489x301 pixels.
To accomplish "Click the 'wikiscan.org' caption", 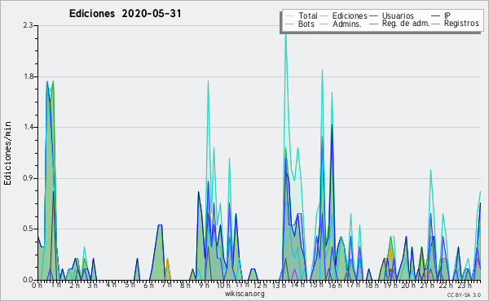I will click(x=244, y=294).
